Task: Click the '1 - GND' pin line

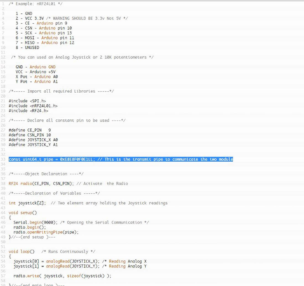Action: pyautogui.click(x=24, y=14)
